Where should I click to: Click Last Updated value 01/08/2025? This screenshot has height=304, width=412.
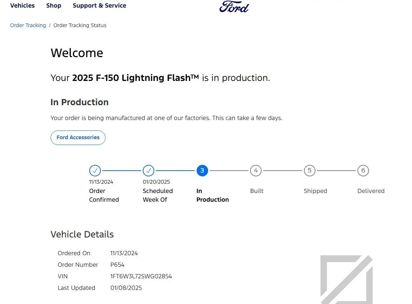126,288
